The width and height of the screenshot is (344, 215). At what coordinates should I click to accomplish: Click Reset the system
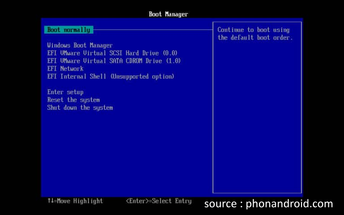[x=73, y=99]
